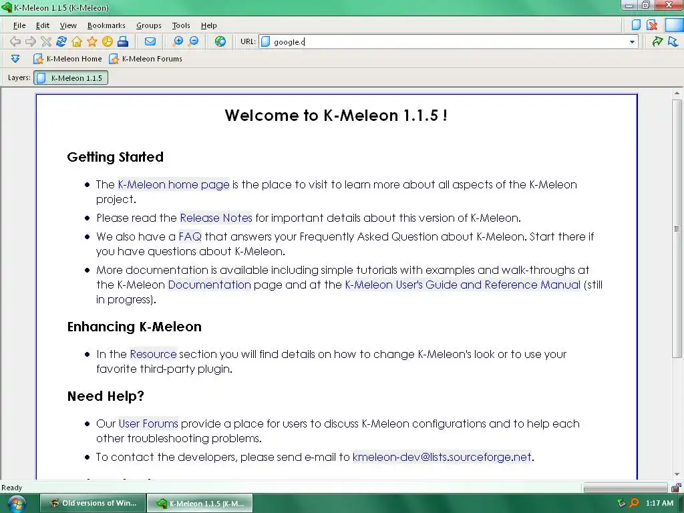
Task: Click the blue throbber square
Action: (x=674, y=25)
